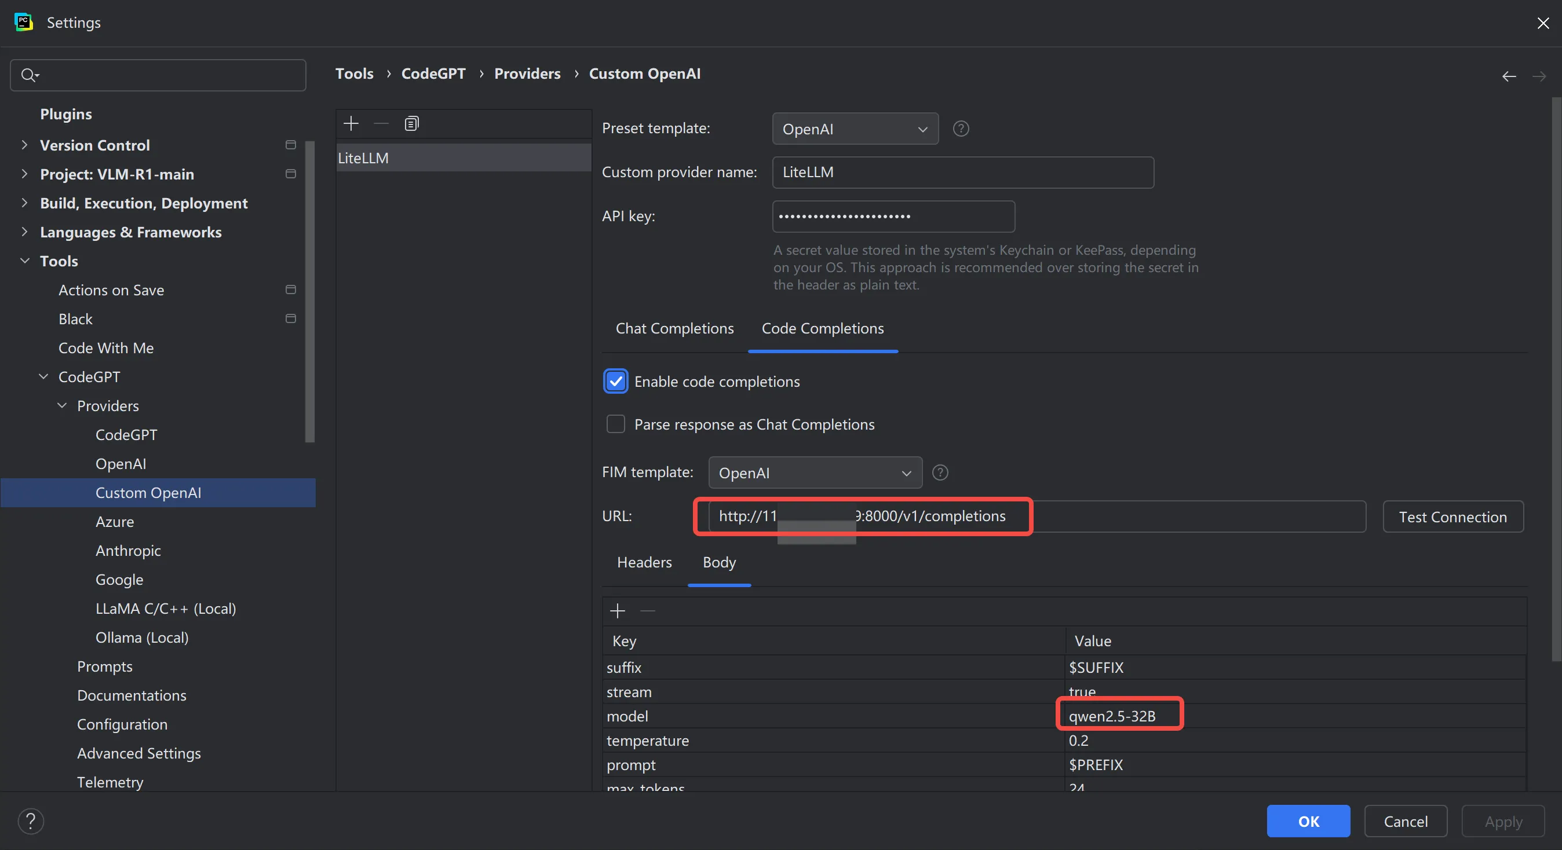Screen dimensions: 1562x850
Task: Expand Build, Execution, Deployment section
Action: coord(24,203)
